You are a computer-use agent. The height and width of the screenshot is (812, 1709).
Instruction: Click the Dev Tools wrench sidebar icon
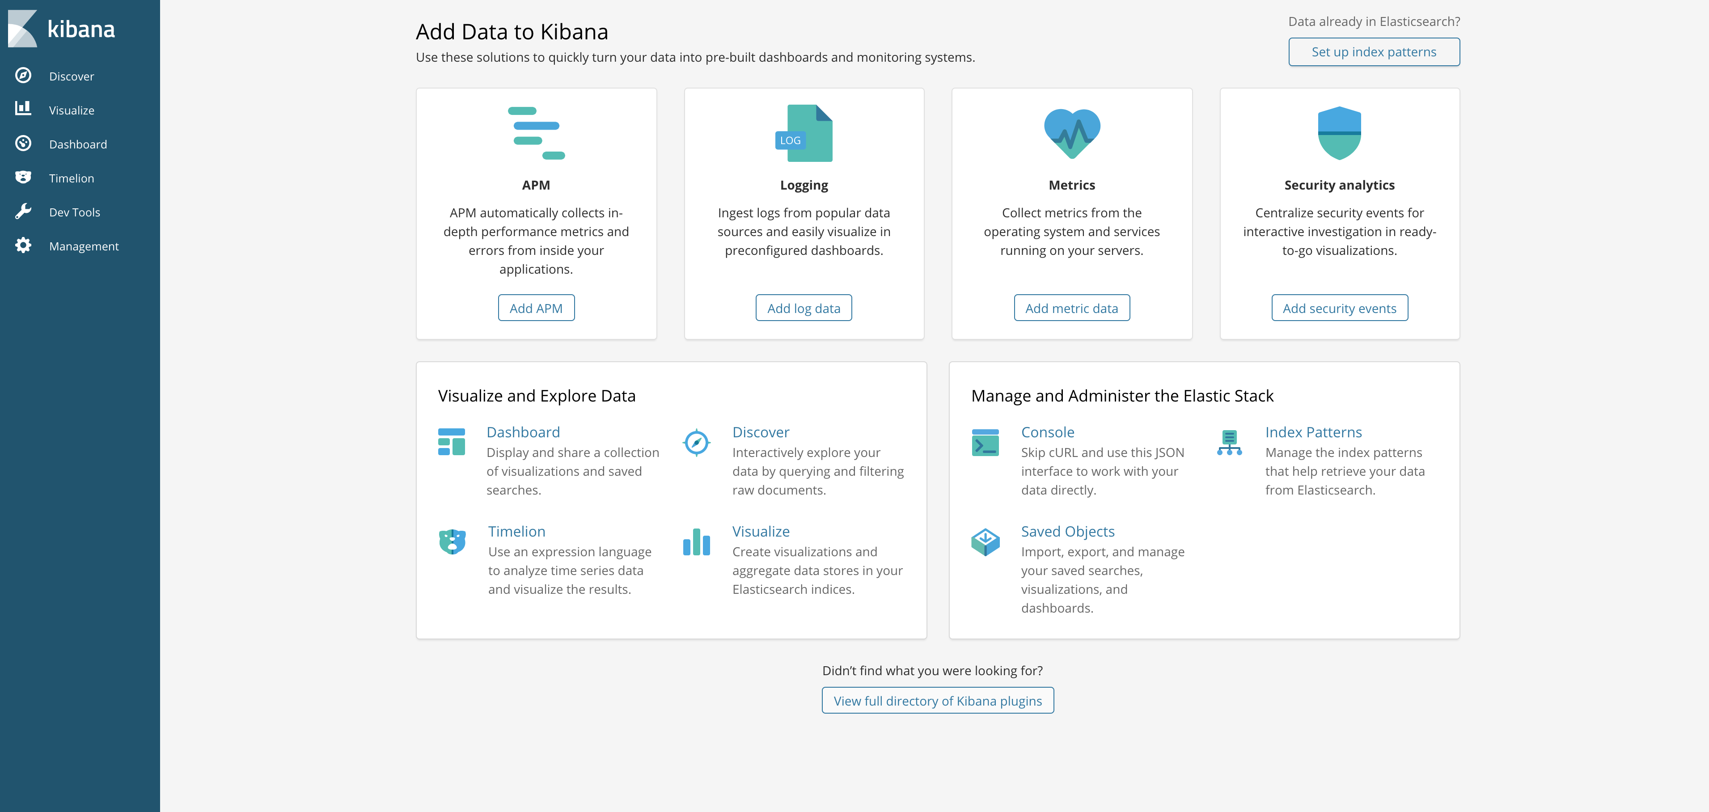(23, 211)
